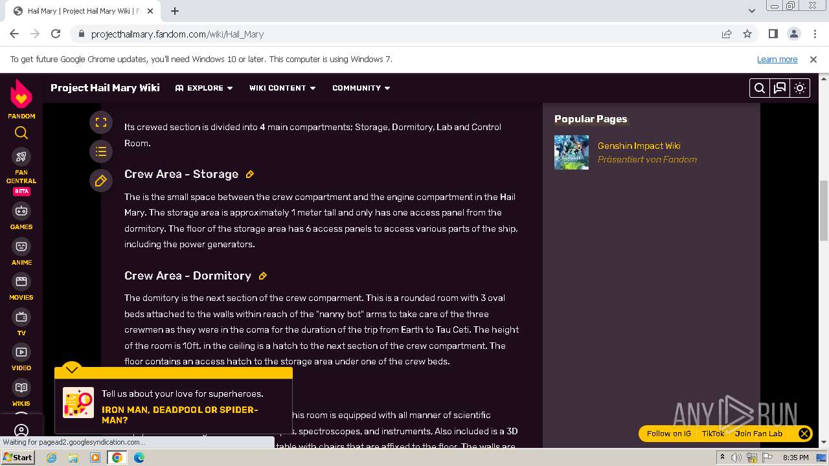This screenshot has height=466, width=829.
Task: Edit the Crew Area - Dormitory section
Action: 263,276
